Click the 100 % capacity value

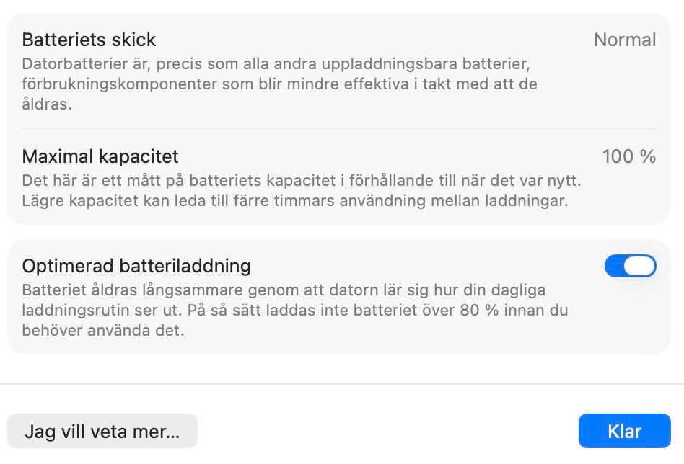[x=630, y=156]
